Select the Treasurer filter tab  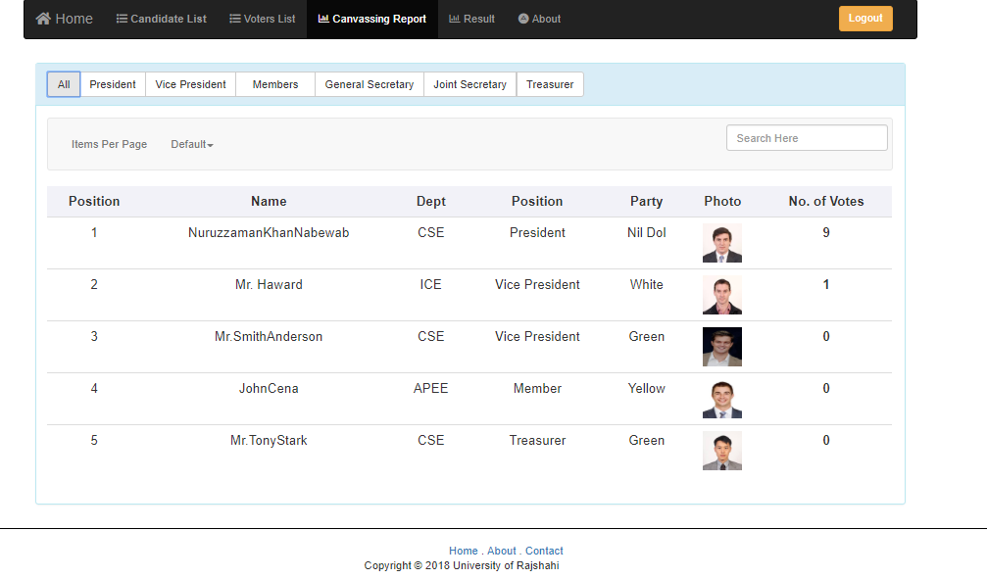pyautogui.click(x=550, y=84)
